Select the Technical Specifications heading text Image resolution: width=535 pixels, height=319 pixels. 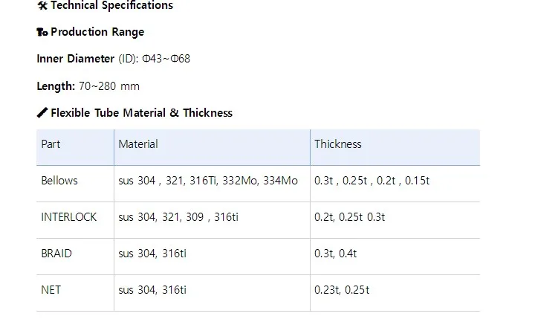(x=111, y=6)
